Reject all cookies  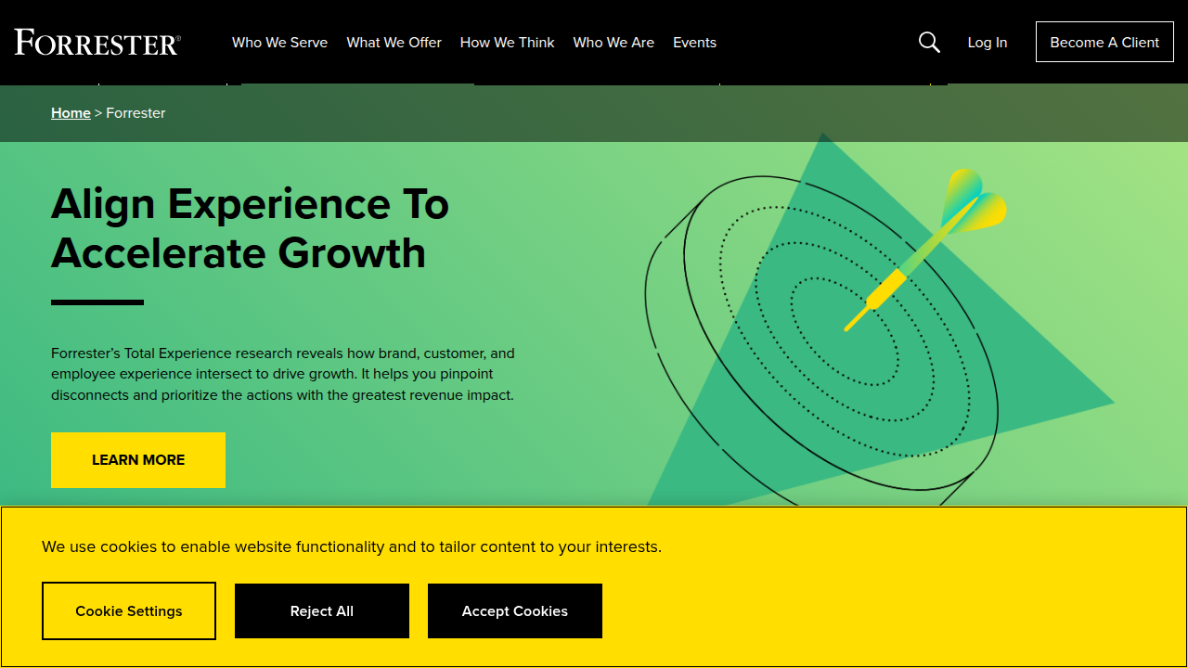click(322, 610)
